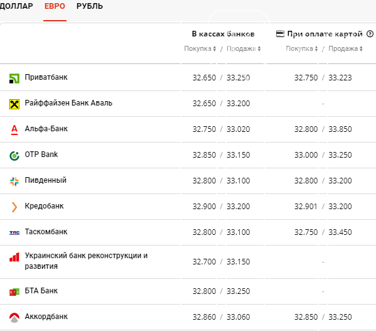
Task: Click the OTP Bank green logo icon
Action: point(14,156)
